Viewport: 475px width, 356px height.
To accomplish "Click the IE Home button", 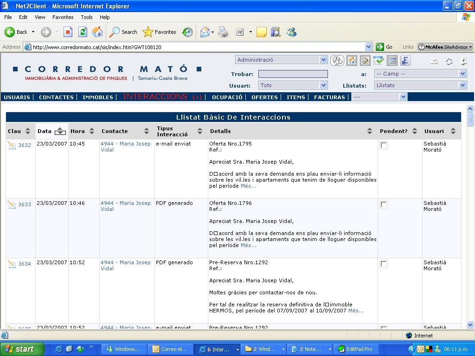I will click(x=97, y=32).
